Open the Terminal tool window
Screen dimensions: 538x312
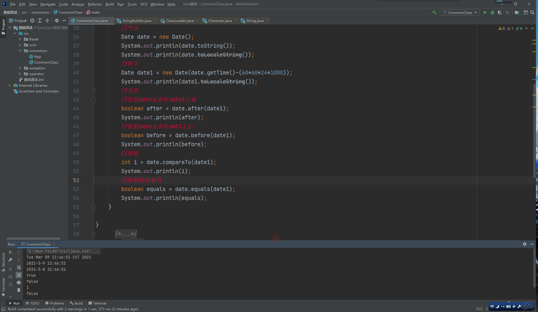[x=97, y=303]
